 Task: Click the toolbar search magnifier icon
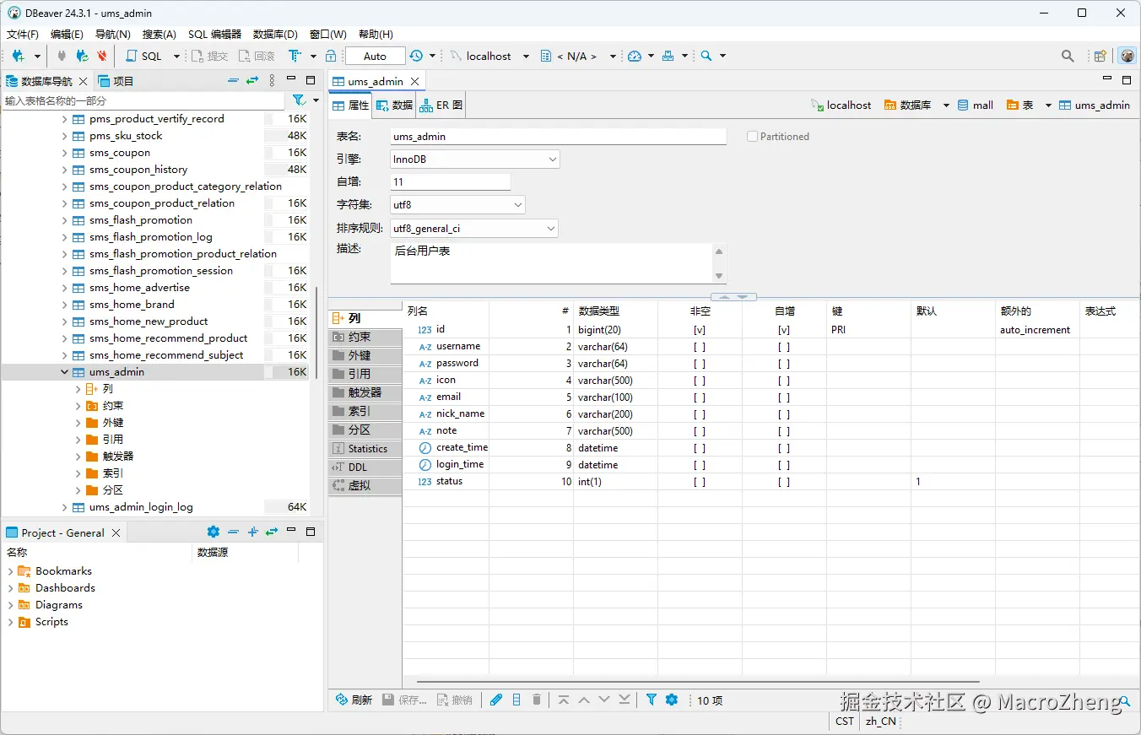pos(706,56)
